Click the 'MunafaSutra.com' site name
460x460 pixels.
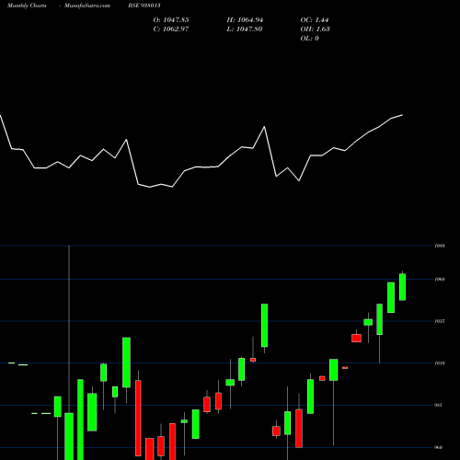point(87,6)
